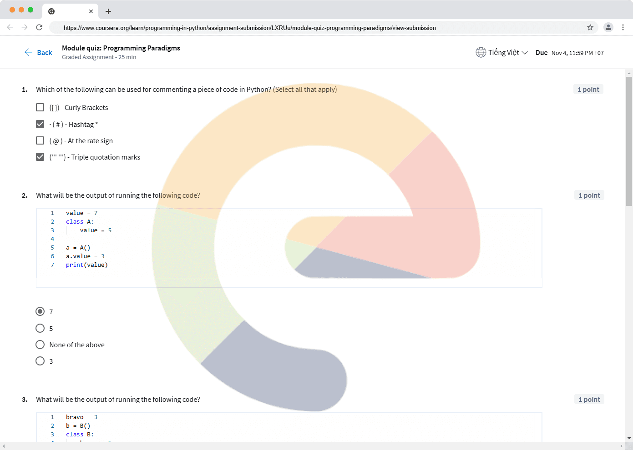The width and height of the screenshot is (633, 450).
Task: Open a new tab with plus icon
Action: (108, 11)
